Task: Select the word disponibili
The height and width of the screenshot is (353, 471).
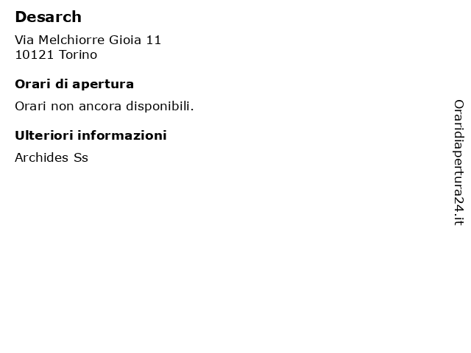Action: [x=160, y=106]
